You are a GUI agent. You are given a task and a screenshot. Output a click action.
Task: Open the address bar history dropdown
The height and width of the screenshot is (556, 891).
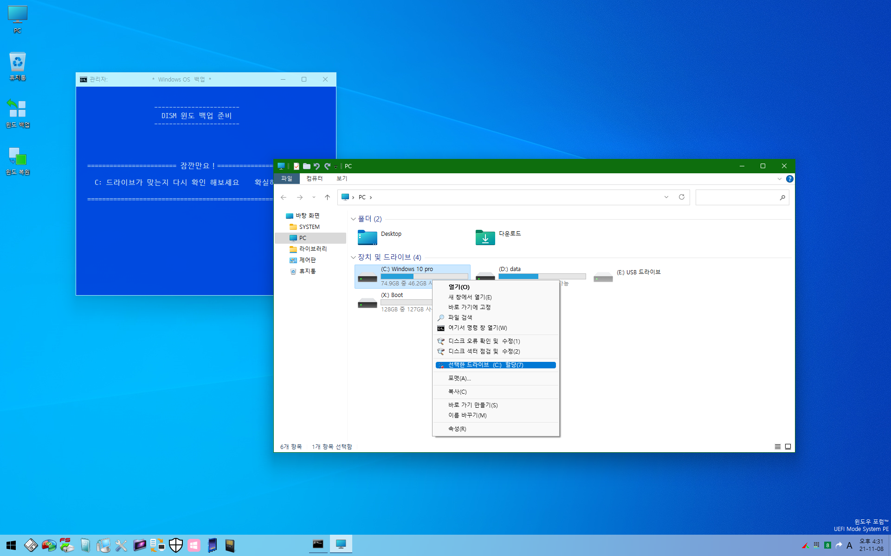(x=666, y=197)
